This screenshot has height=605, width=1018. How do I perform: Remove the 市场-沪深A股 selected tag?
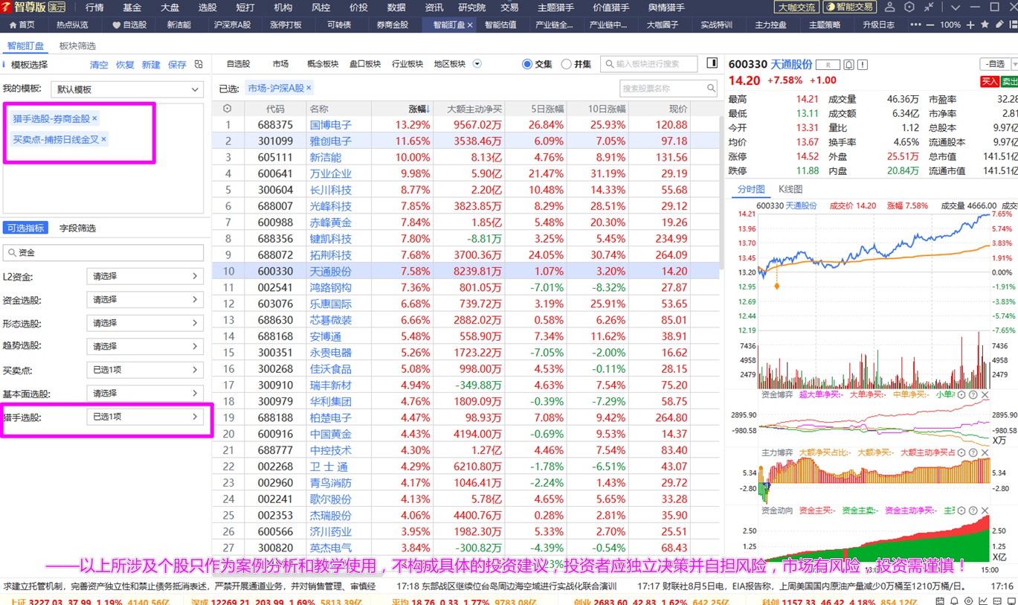309,88
